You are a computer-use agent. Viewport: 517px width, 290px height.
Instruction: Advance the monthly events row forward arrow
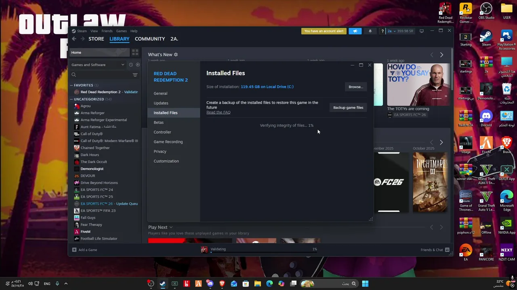click(x=441, y=142)
